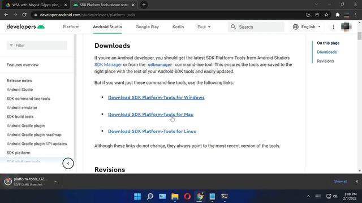Open Chrome three-dot menu
362x203 pixels.
pos(356,15)
